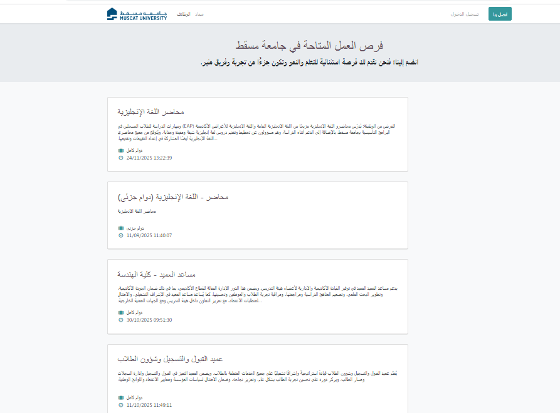This screenshot has width=560, height=413.
Task: Open the ميعاد navigation menu item
Action: (x=199, y=14)
